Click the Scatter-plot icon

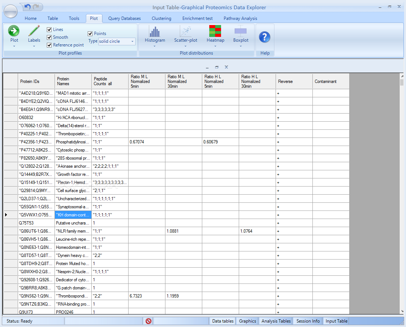tap(186, 31)
